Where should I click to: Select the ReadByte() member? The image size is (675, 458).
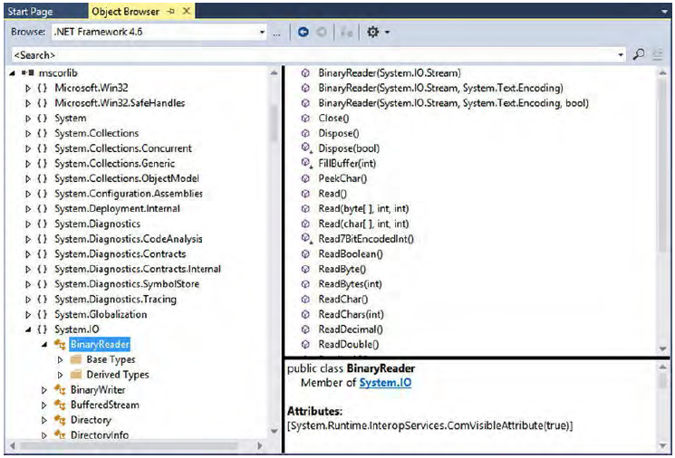(342, 269)
